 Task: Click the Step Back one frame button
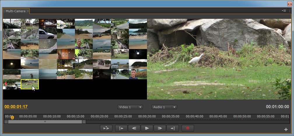coord(134,128)
